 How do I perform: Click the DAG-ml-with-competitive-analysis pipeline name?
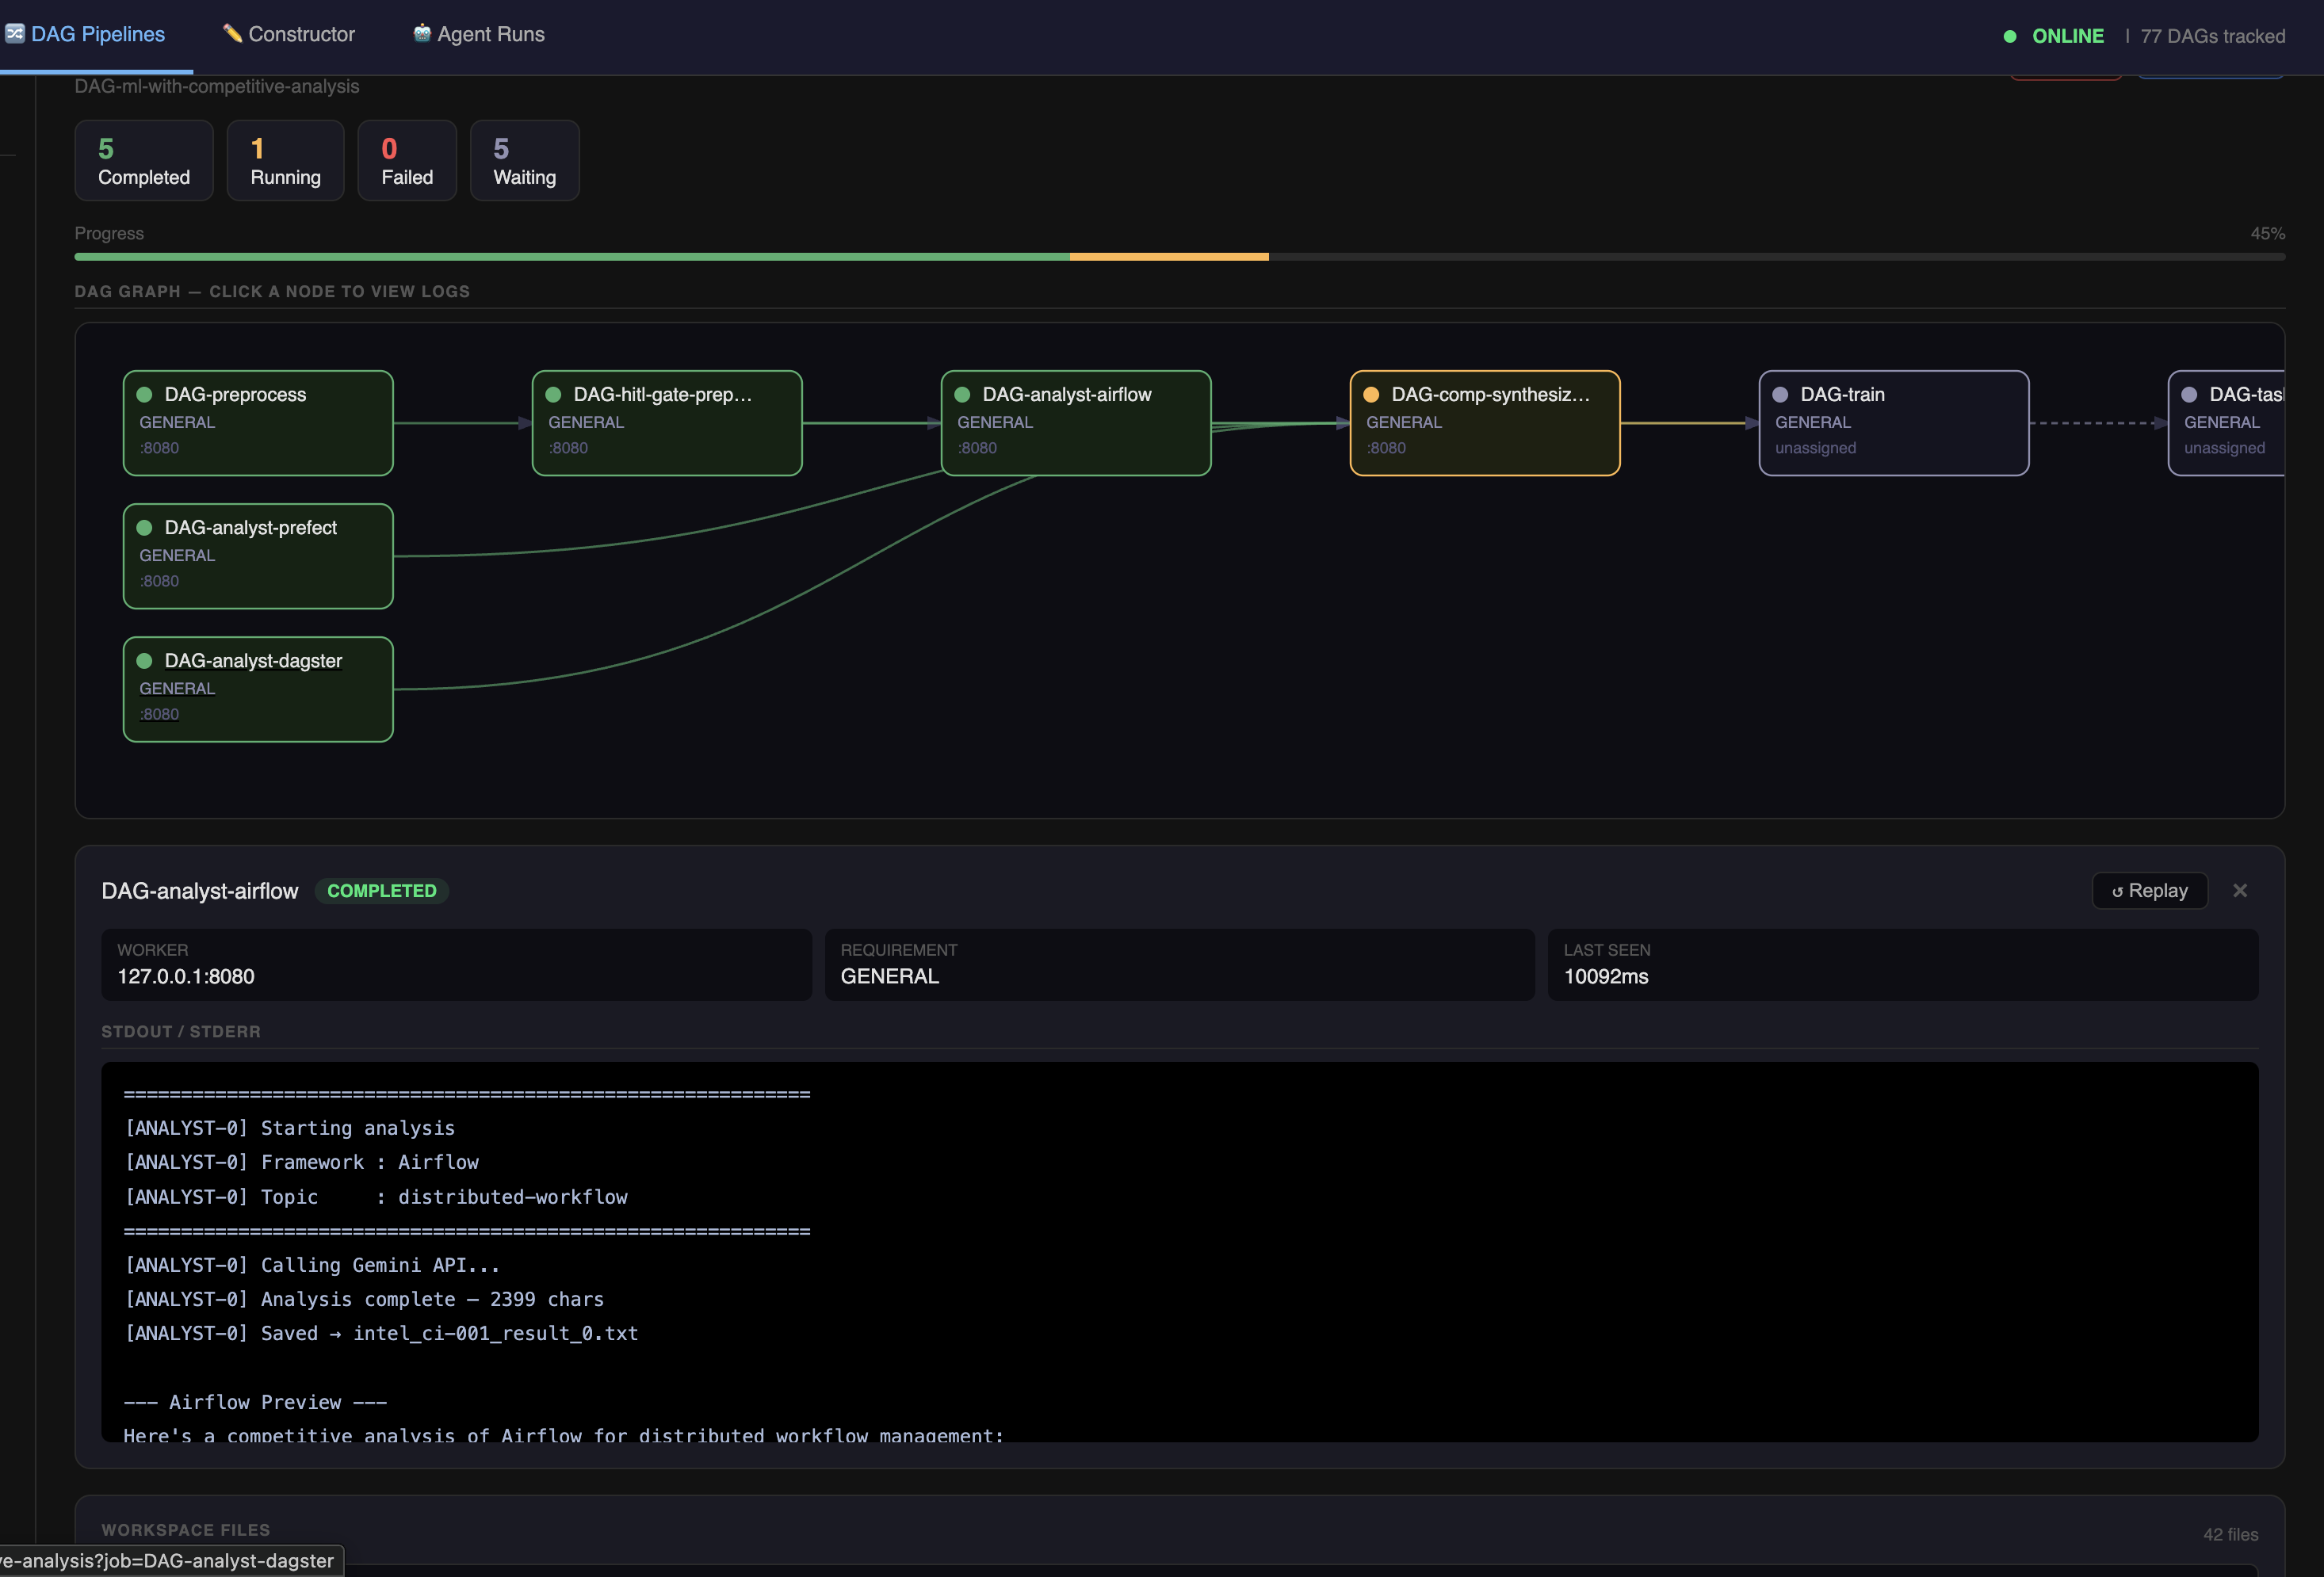point(216,86)
